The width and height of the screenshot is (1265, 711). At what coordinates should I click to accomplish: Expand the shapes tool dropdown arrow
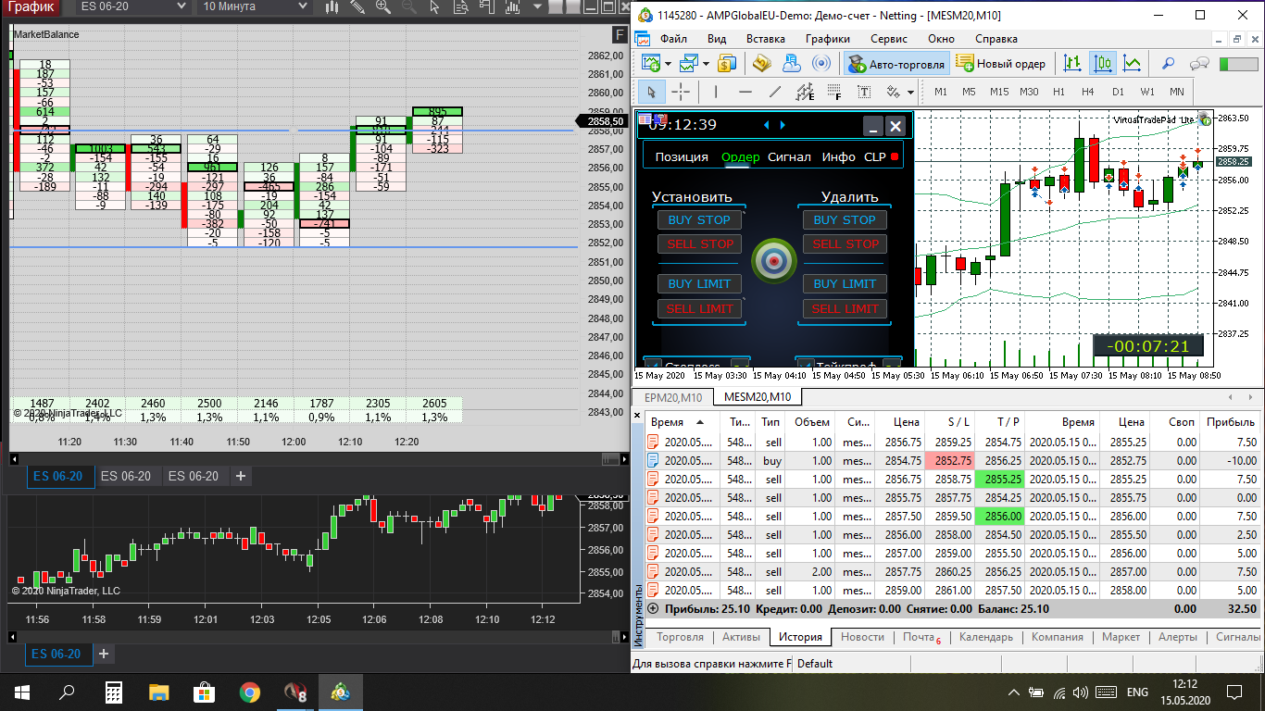click(x=910, y=93)
